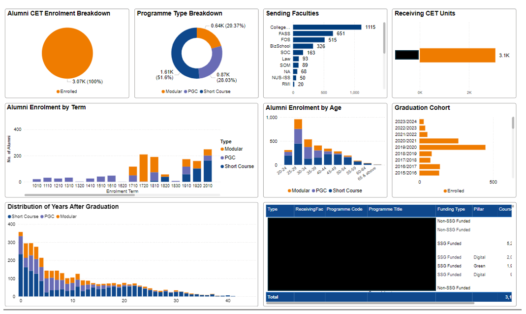Click the Graduation Cohort vertical scrollbar
This screenshot has height=314, width=526.
(512, 123)
